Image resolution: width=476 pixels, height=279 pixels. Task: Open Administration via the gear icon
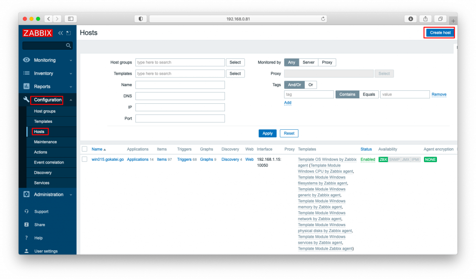pyautogui.click(x=26, y=194)
